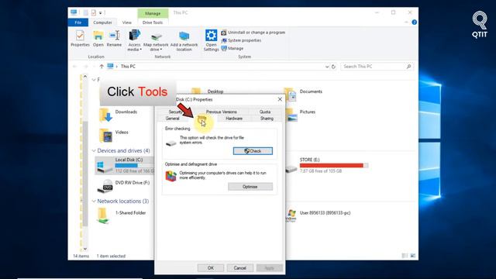496x279 pixels.
Task: Collapse Network locations group
Action: tap(94, 201)
